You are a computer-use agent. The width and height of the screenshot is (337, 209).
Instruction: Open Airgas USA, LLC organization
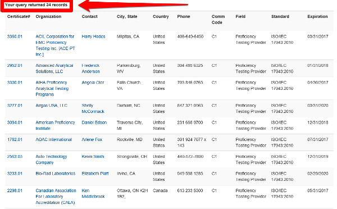click(51, 106)
